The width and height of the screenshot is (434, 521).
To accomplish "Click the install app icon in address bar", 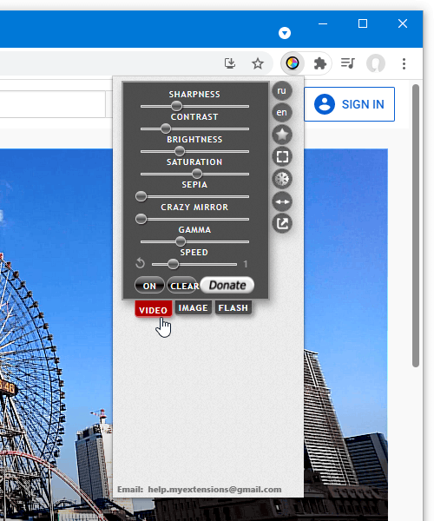I will (x=230, y=63).
